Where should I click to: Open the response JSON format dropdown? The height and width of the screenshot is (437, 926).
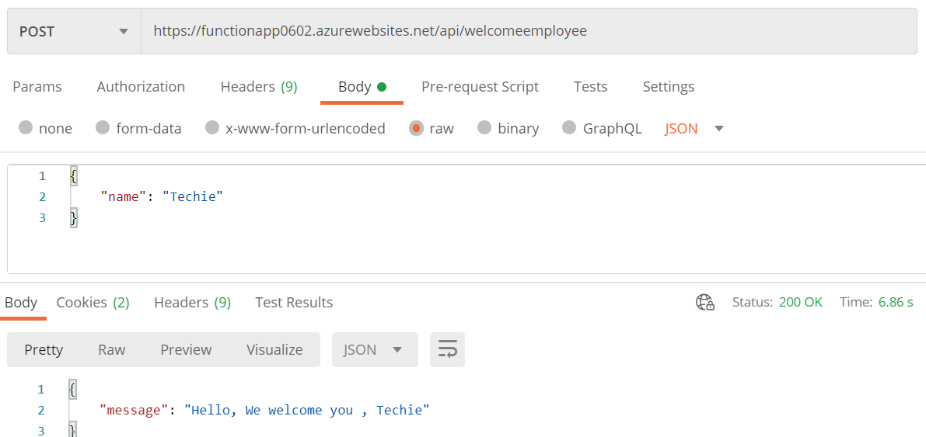[375, 350]
